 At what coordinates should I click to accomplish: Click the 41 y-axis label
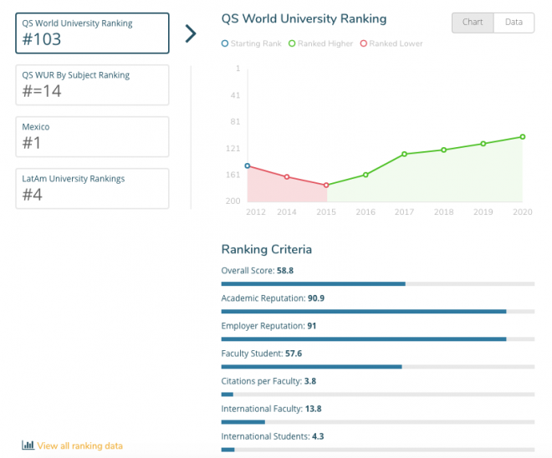pyautogui.click(x=236, y=95)
